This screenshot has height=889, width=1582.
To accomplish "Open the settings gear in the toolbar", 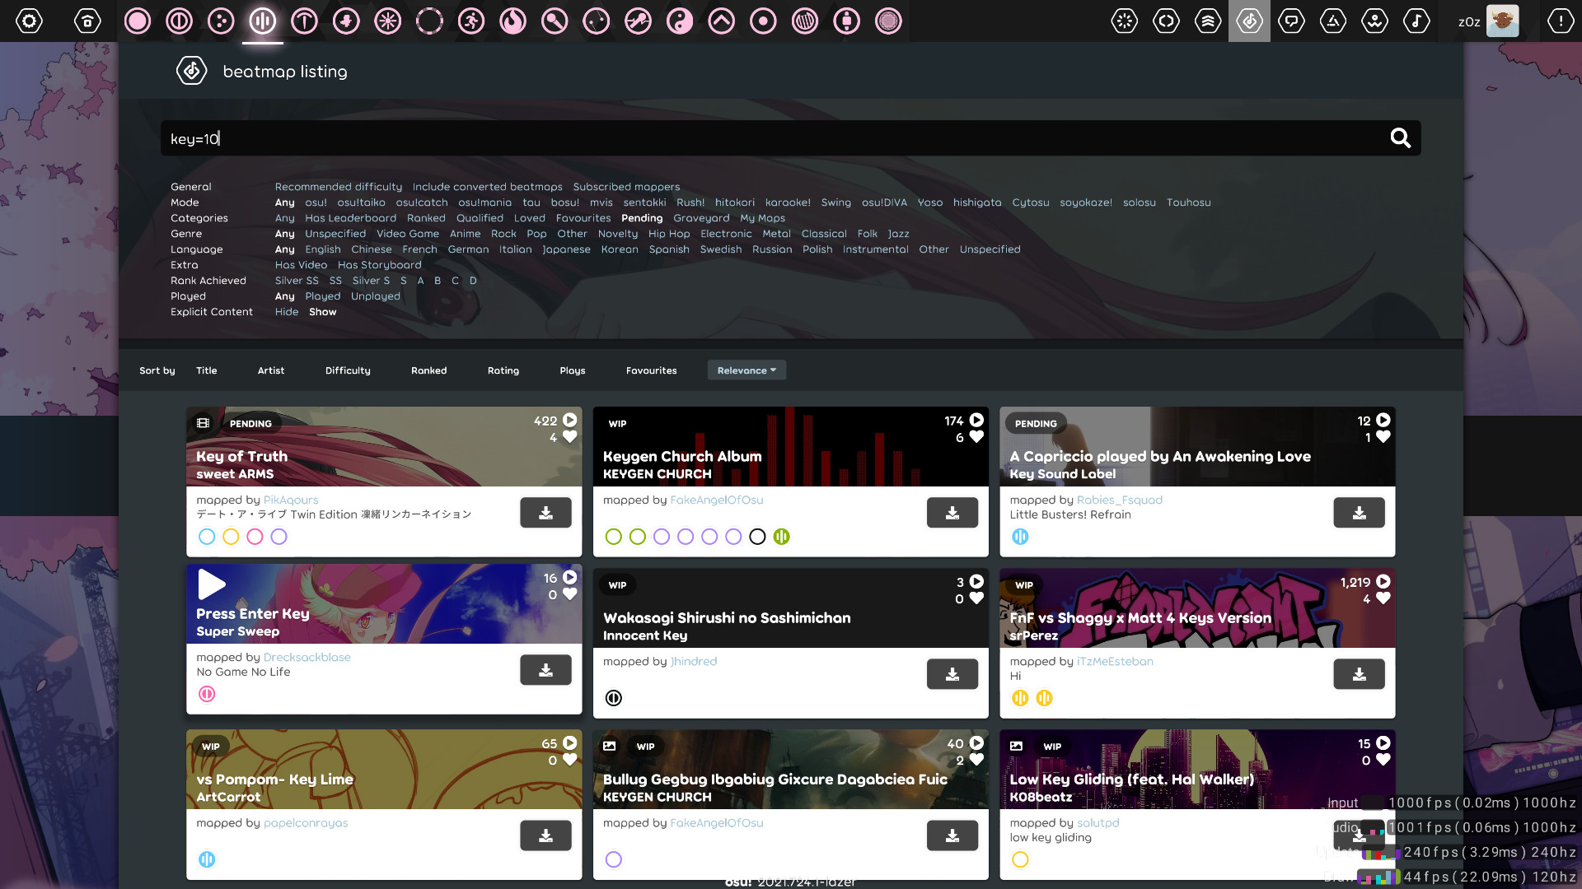I will pyautogui.click(x=30, y=21).
